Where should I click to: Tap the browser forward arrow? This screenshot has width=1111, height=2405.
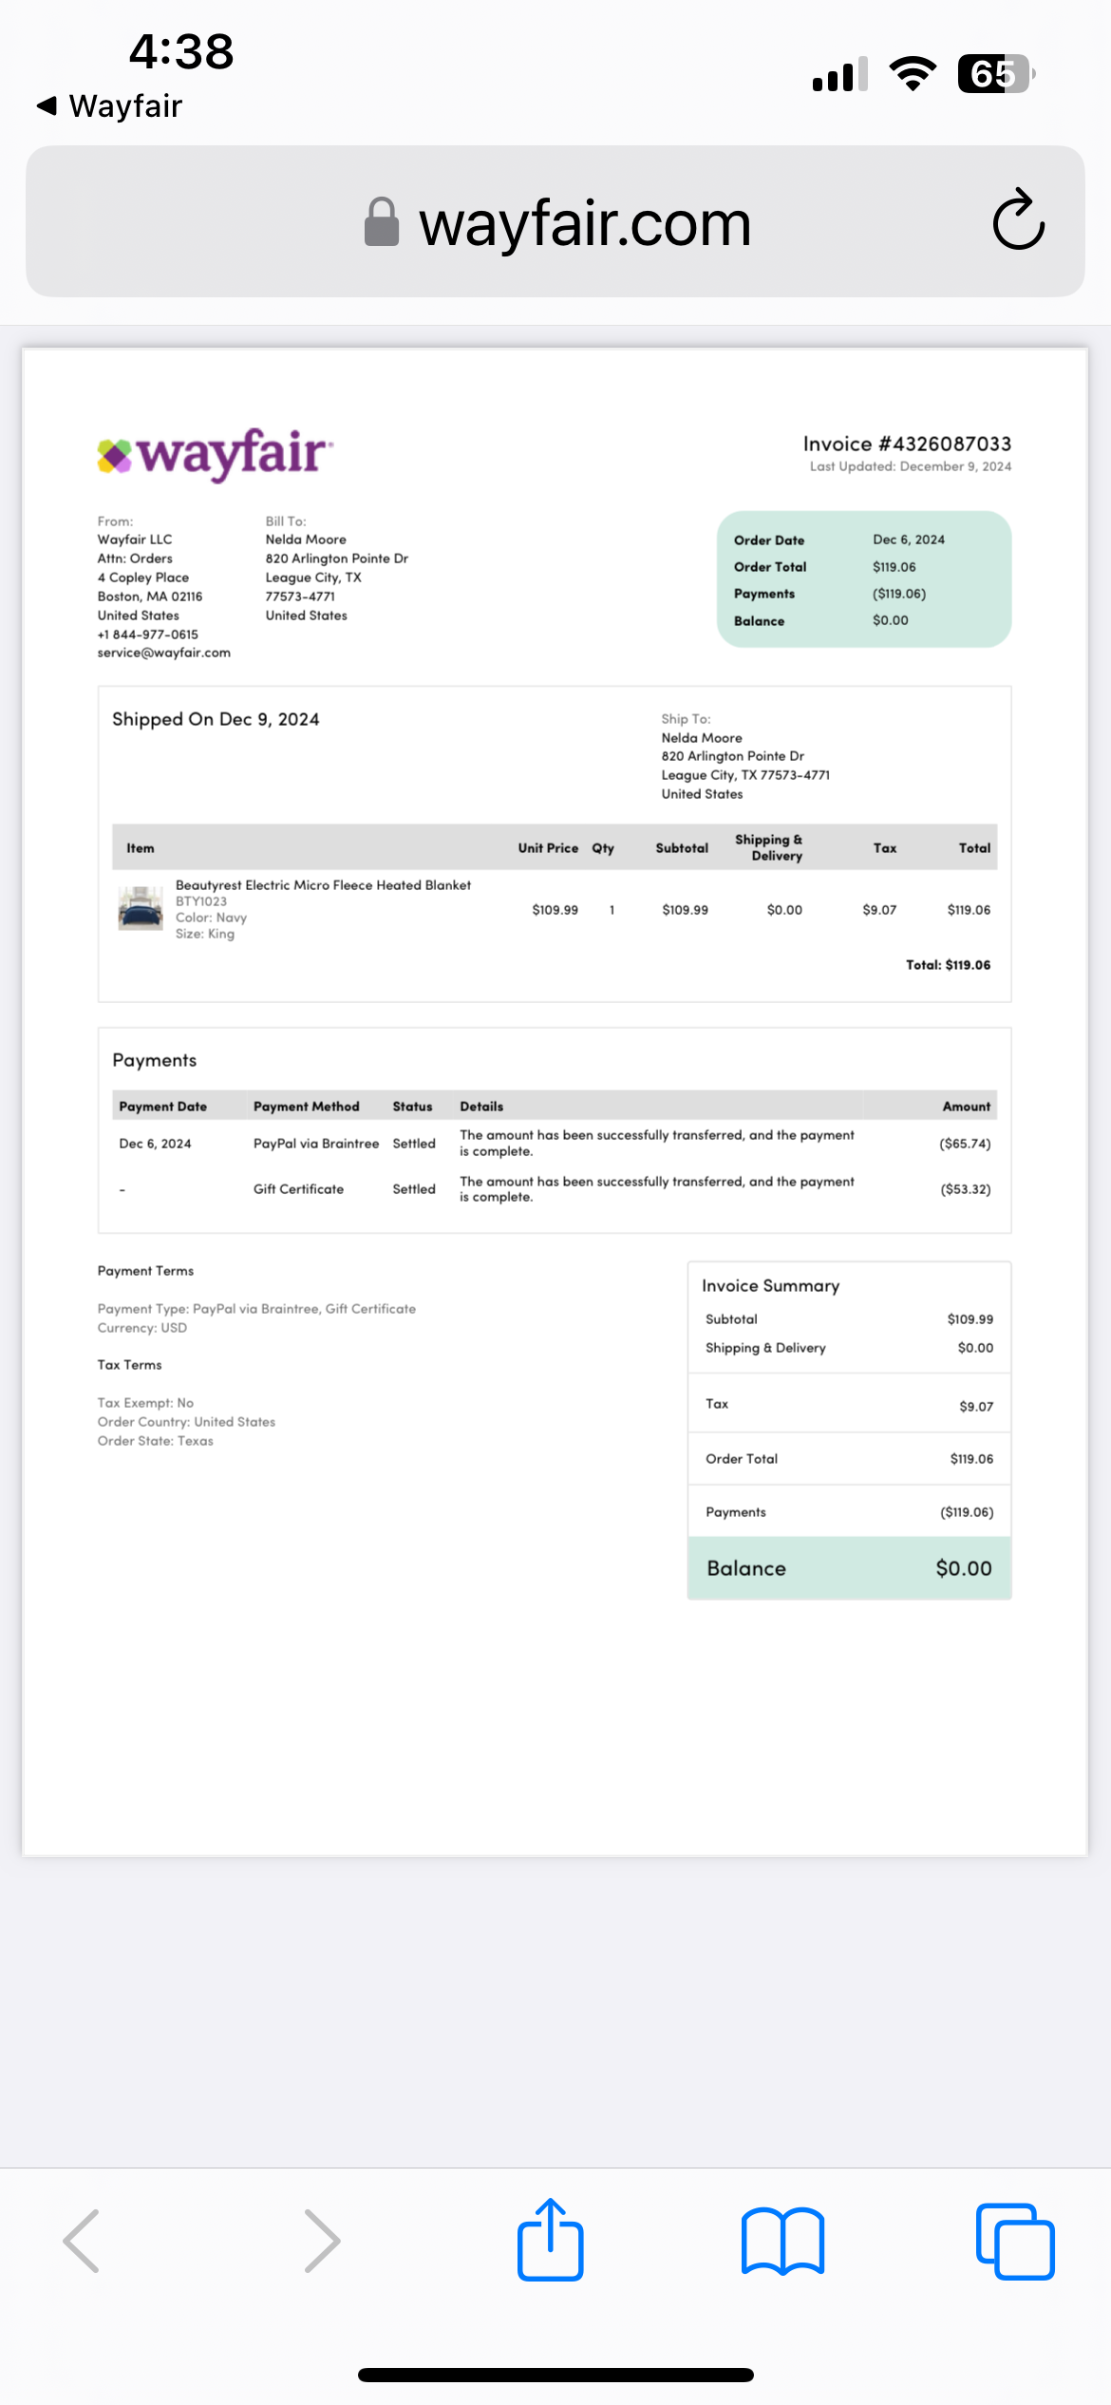click(321, 2241)
